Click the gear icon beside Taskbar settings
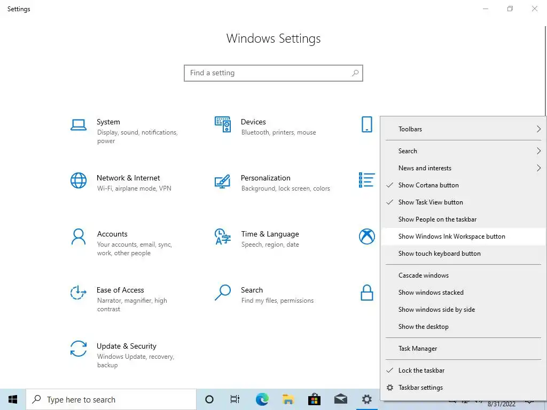Screen dimensions: 547x410 point(390,388)
